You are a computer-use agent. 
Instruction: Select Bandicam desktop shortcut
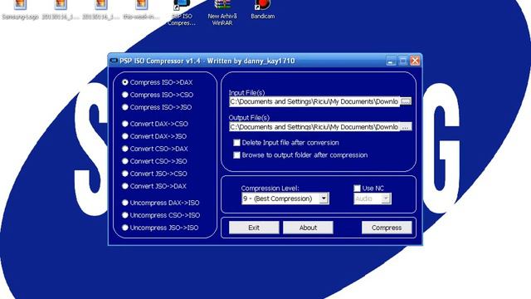tap(262, 9)
